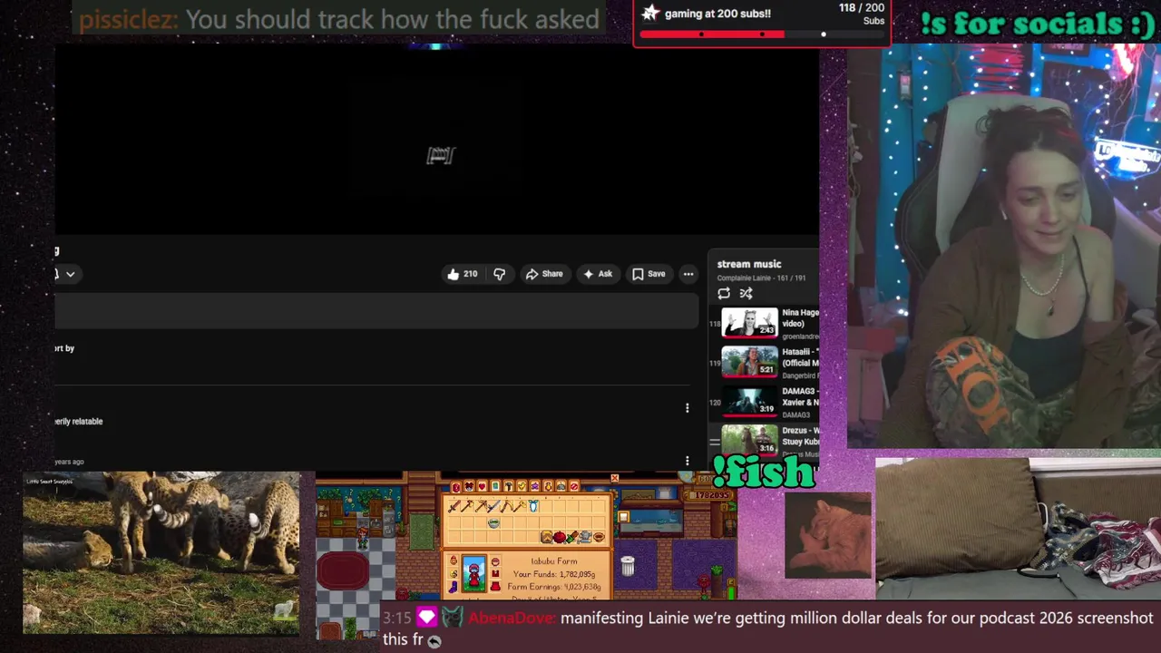Toggle shuffle for the stream music playlist

(746, 294)
